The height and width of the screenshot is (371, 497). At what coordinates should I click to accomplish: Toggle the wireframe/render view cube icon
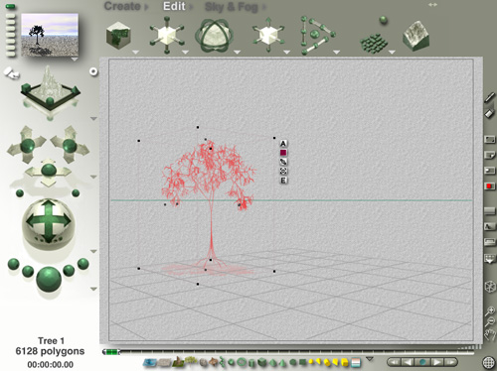(489, 287)
